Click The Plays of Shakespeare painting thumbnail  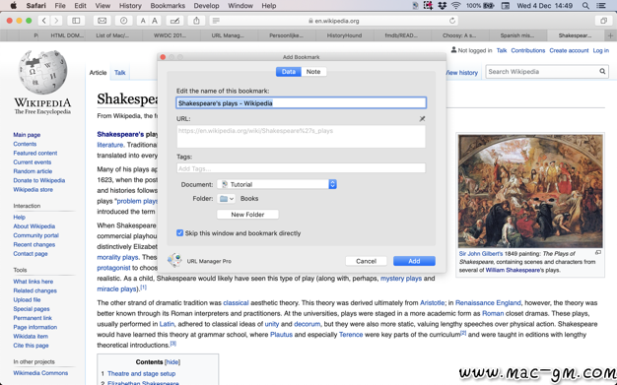(x=530, y=191)
